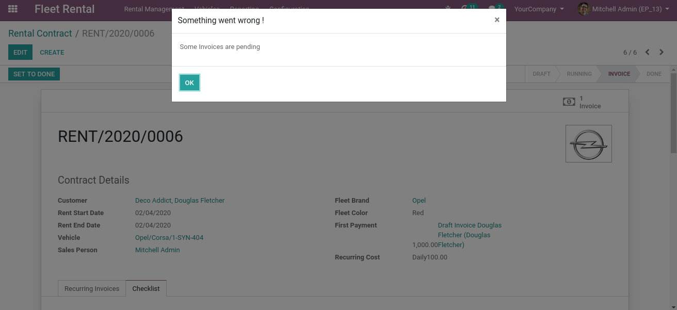Click the invoice money icon
Viewport: 677px width, 310px height.
pyautogui.click(x=569, y=102)
